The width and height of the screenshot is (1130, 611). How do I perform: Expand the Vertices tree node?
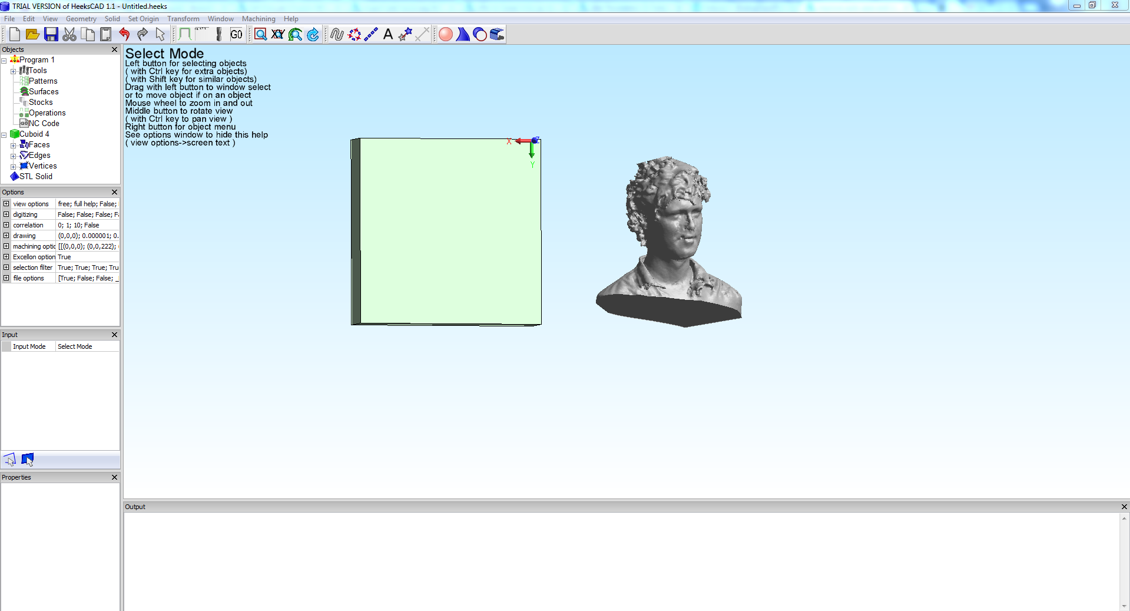[13, 167]
